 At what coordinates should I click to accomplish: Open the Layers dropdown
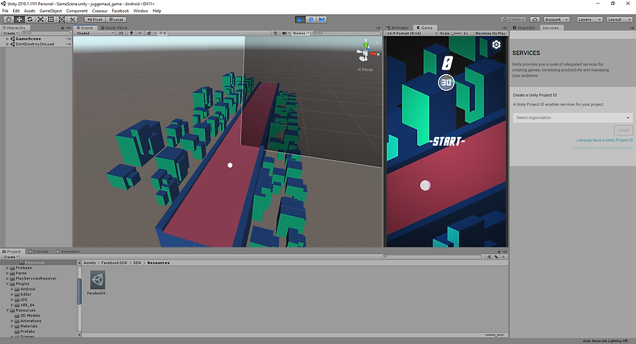click(589, 19)
